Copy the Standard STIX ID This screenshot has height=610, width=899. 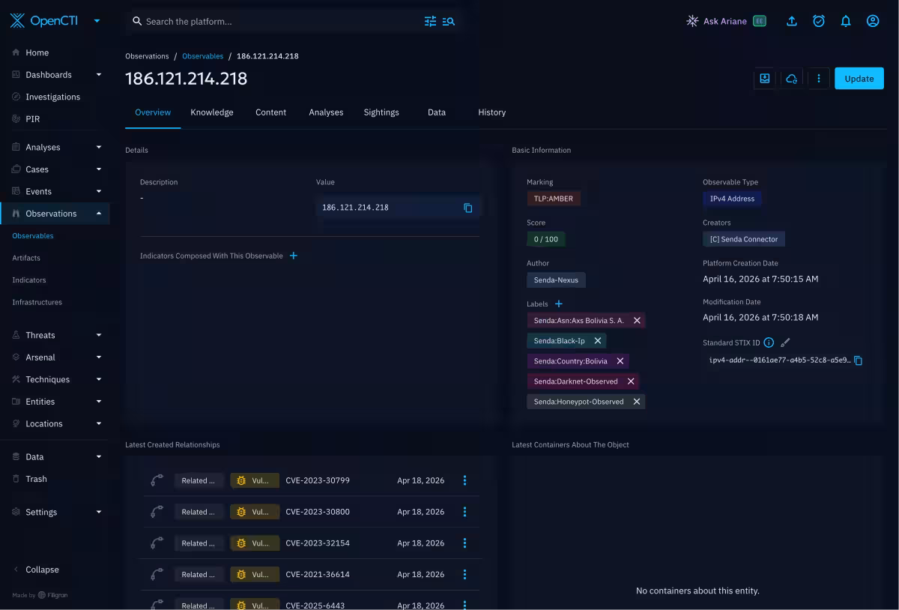pos(859,360)
